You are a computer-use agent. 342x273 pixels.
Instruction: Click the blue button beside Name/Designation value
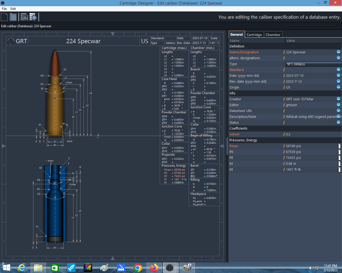(339, 52)
